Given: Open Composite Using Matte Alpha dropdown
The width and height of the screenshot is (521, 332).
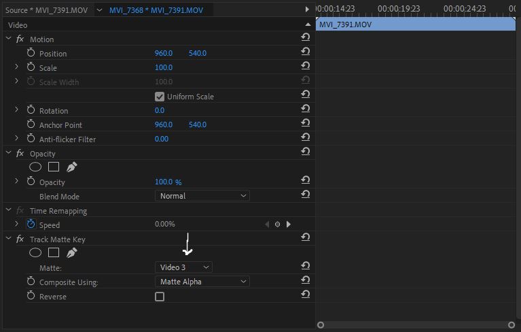Looking at the screenshot, I should (202, 282).
